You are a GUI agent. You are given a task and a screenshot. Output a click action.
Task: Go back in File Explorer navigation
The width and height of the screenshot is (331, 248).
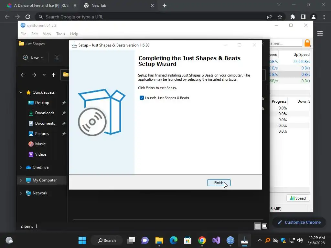23,75
